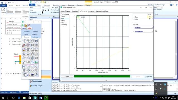Open File Explorer from the taskbar
This screenshot has width=178, height=100.
(x=24, y=97)
